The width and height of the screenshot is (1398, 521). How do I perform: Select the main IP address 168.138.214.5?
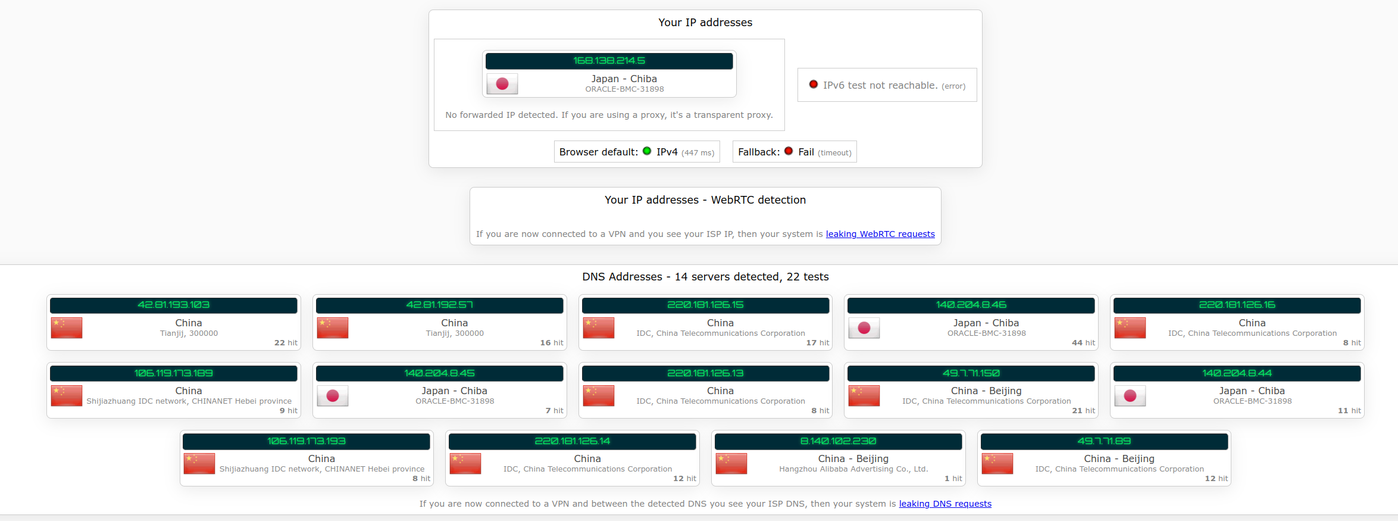(x=609, y=61)
